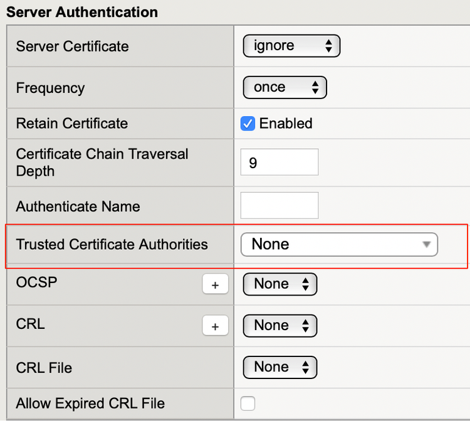Viewport: 470px width, 423px height.
Task: Click the Certificate Chain Traversal Depth field
Action: coord(279,163)
